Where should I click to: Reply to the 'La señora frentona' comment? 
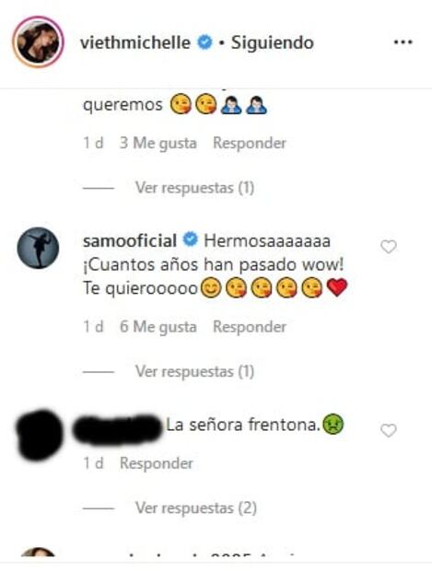(x=157, y=463)
